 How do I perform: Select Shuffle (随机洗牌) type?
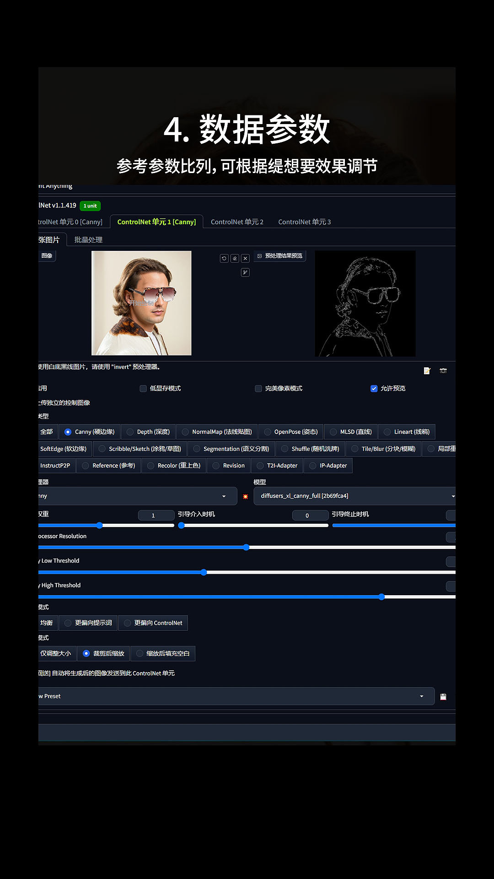point(310,449)
